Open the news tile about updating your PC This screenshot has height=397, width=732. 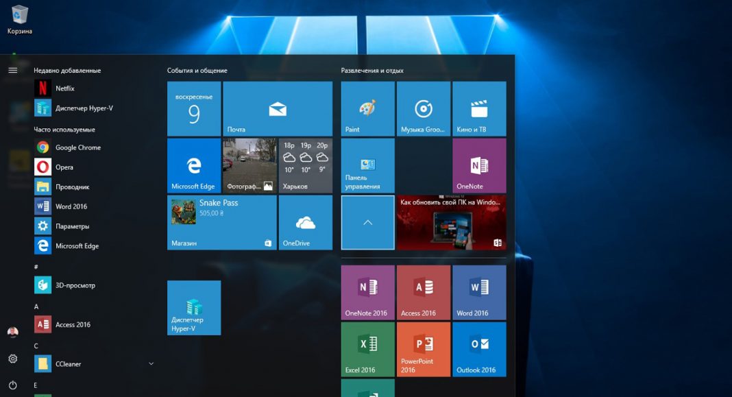click(x=452, y=222)
